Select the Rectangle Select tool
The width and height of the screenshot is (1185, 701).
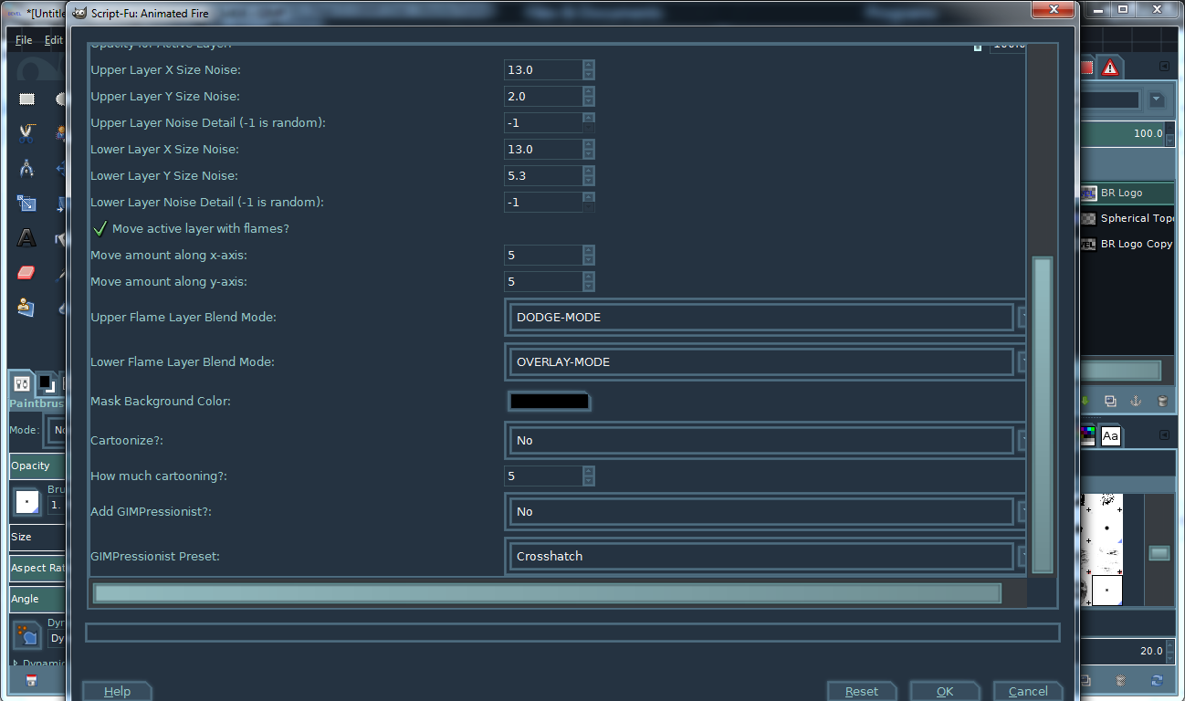pos(27,99)
